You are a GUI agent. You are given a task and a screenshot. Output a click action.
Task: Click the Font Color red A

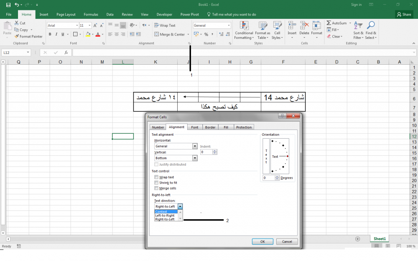(98, 34)
